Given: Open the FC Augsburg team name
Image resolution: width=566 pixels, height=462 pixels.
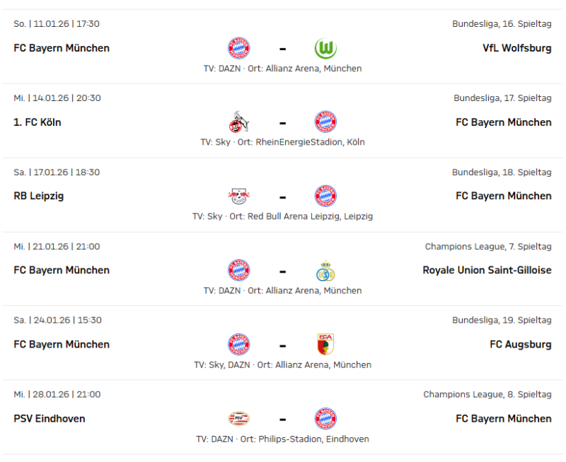Looking at the screenshot, I should pyautogui.click(x=520, y=345).
